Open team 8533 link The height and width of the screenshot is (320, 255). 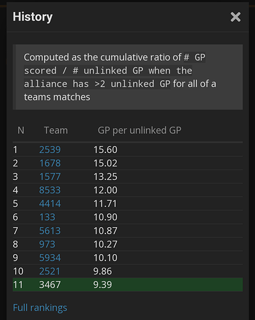50,190
